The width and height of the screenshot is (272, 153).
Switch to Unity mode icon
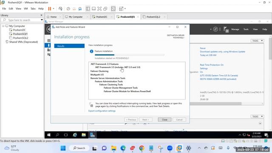tap(105, 8)
